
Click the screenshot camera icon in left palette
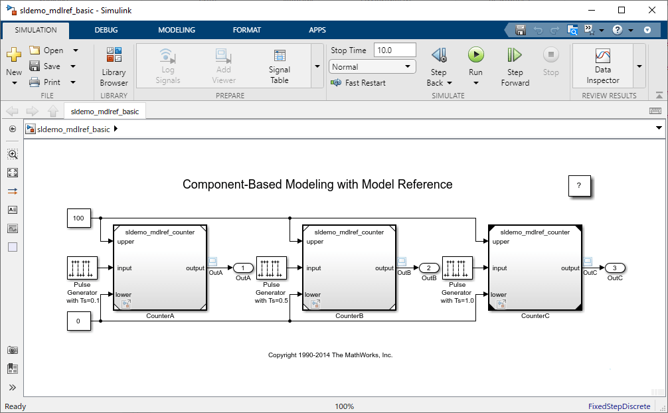[13, 350]
